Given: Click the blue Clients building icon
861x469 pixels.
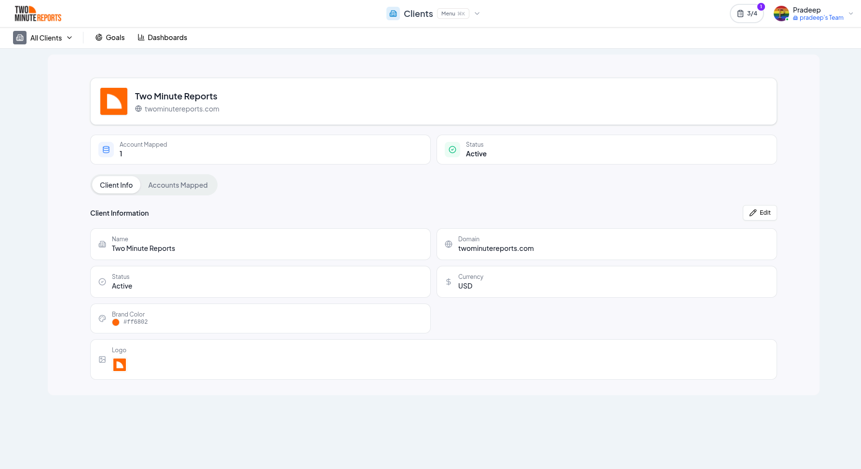Looking at the screenshot, I should pyautogui.click(x=393, y=13).
